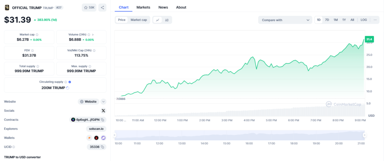Switch to the About tab
This screenshot has width=384, height=161.
[181, 8]
